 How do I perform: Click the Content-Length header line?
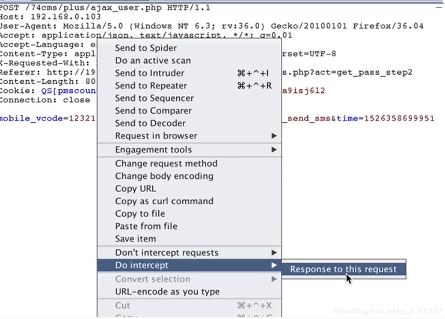48,81
